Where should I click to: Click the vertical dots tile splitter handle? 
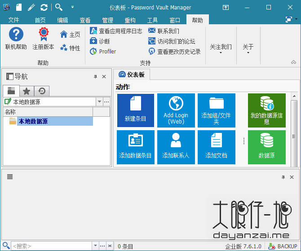[244, 141]
